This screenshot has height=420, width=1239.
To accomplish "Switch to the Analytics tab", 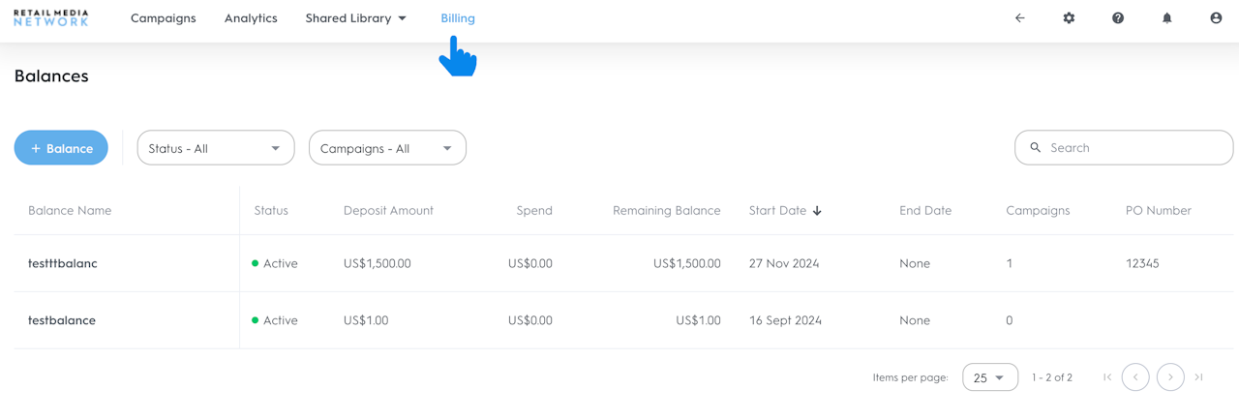I will pos(251,18).
